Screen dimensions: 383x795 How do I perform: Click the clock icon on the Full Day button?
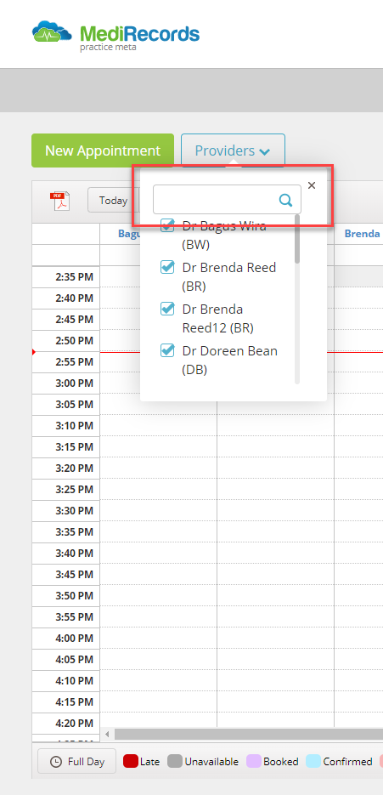pyautogui.click(x=56, y=762)
